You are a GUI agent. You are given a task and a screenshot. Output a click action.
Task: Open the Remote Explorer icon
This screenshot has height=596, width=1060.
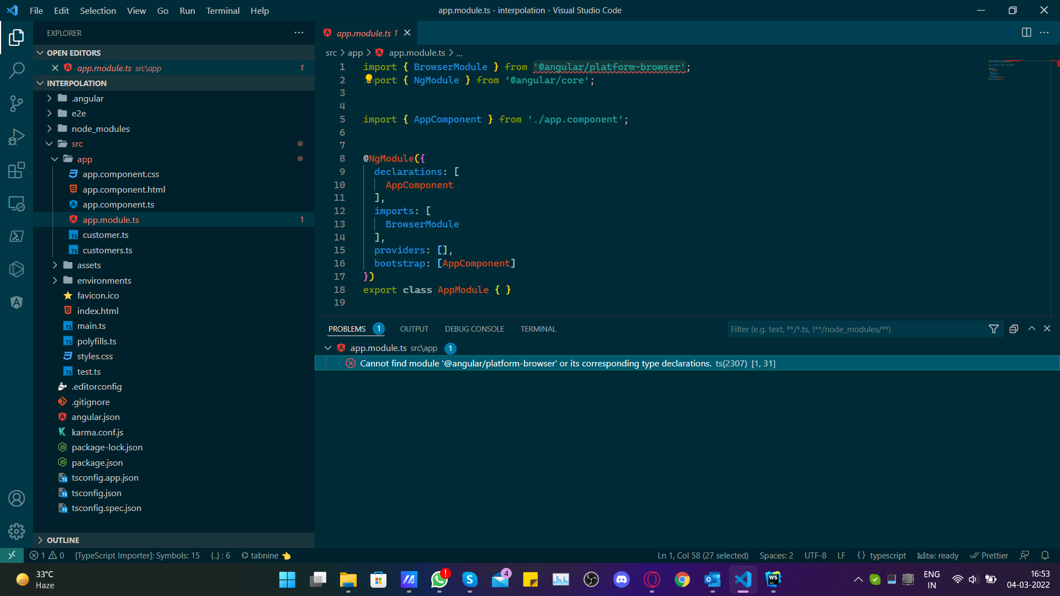[x=17, y=204]
